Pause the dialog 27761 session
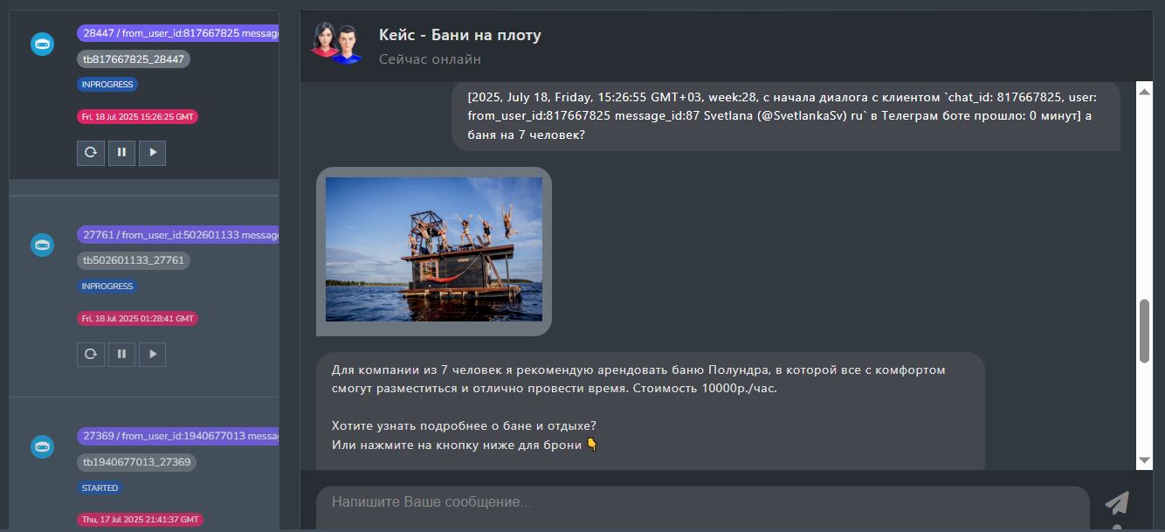This screenshot has width=1165, height=532. click(121, 355)
